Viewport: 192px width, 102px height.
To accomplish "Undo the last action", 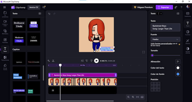I will (49, 14).
